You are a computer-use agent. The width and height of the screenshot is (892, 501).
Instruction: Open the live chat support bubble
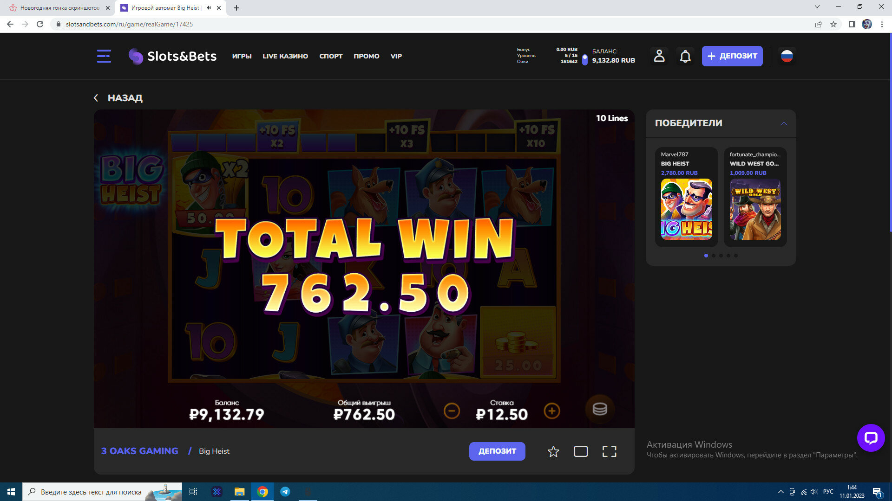pyautogui.click(x=871, y=437)
